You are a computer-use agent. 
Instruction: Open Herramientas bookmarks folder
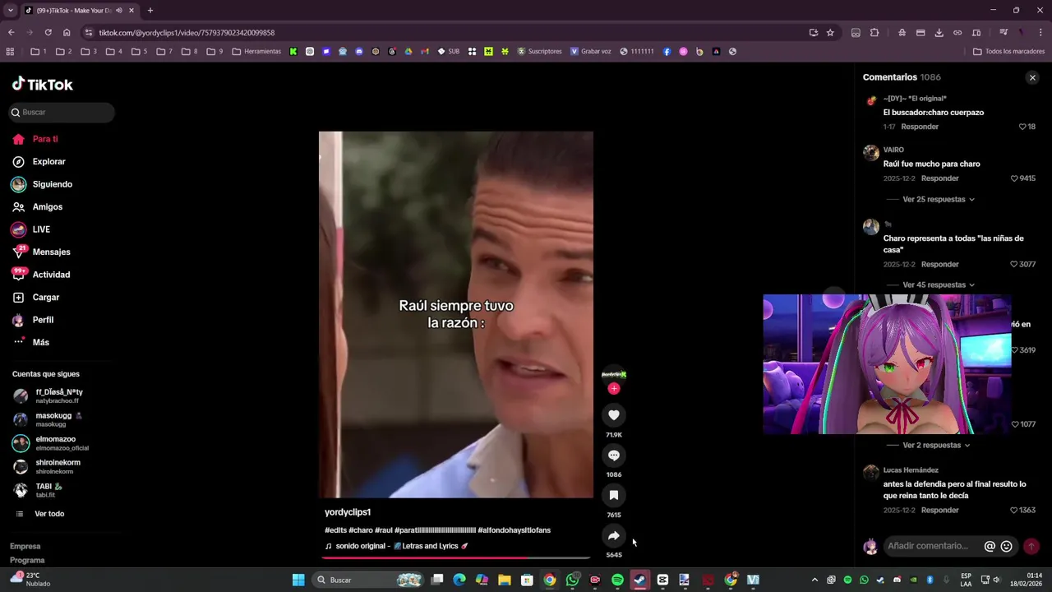coord(256,51)
